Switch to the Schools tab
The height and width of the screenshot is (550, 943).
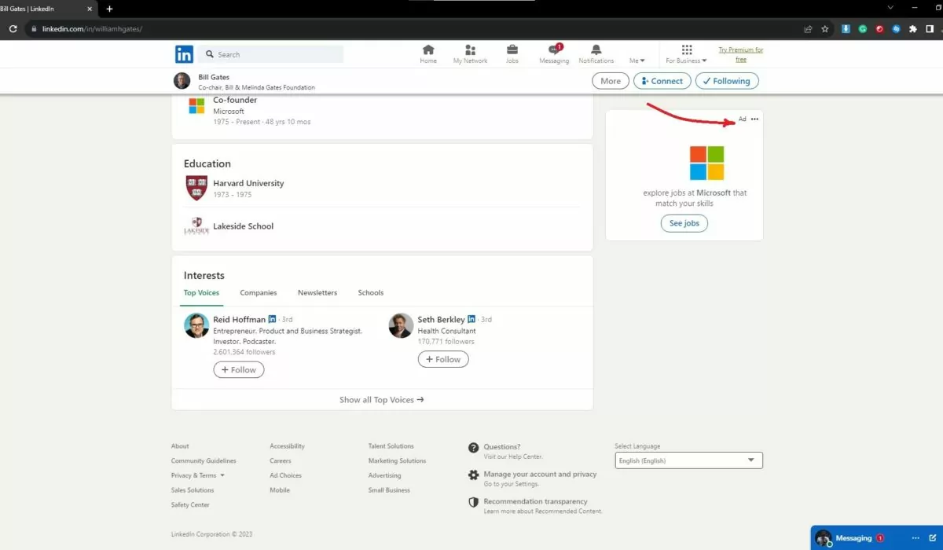tap(371, 292)
